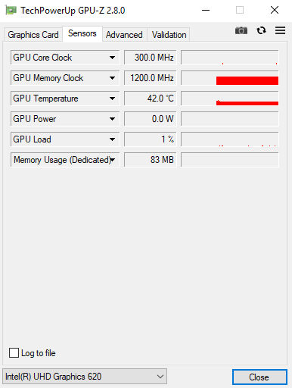292x388 pixels.
Task: Open the hamburger menu icon
Action: click(280, 30)
